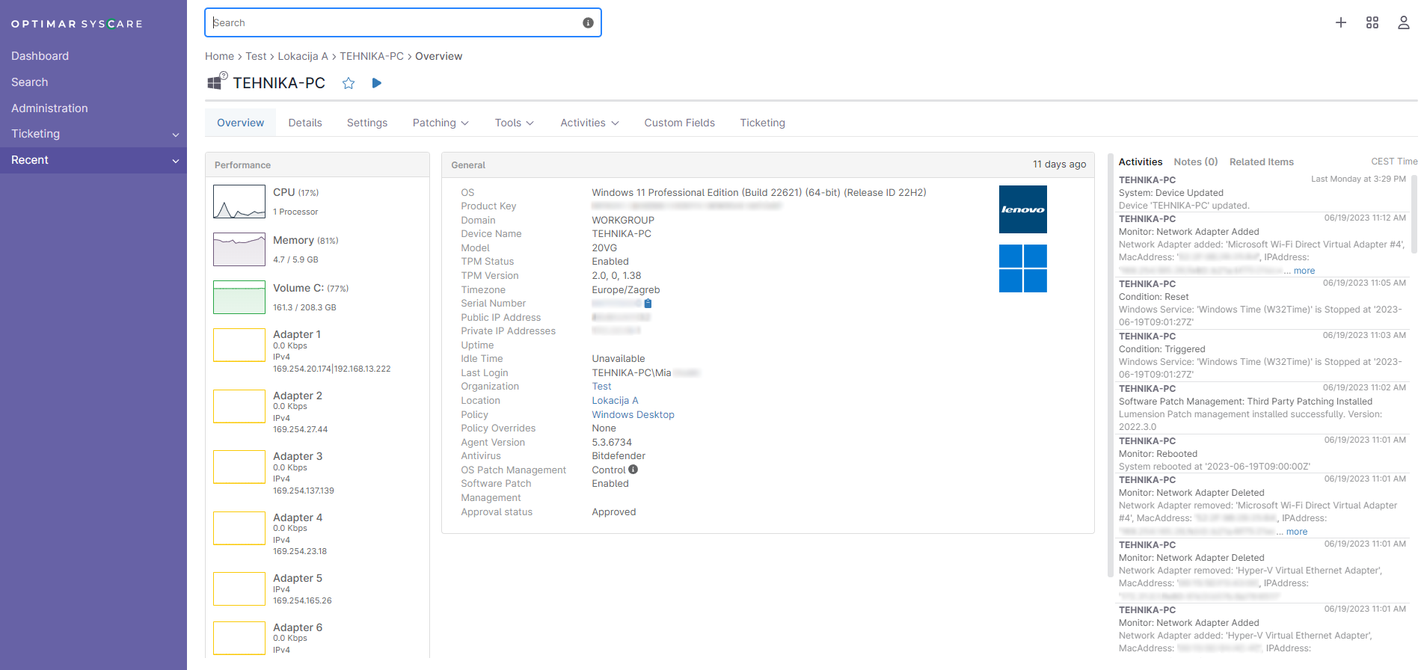Open Search in the sidebar

(29, 82)
